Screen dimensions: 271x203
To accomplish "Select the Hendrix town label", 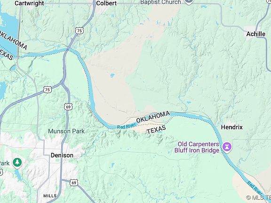I will [x=232, y=127].
